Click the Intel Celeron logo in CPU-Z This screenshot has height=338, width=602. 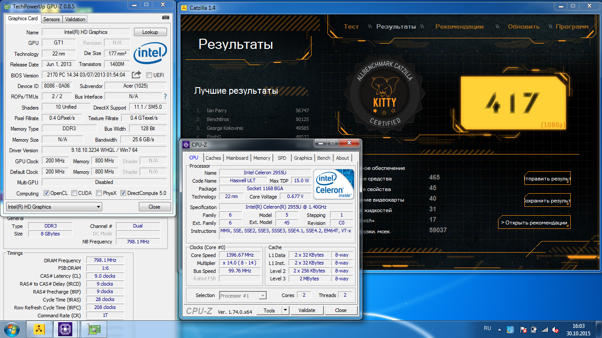pyautogui.click(x=334, y=184)
